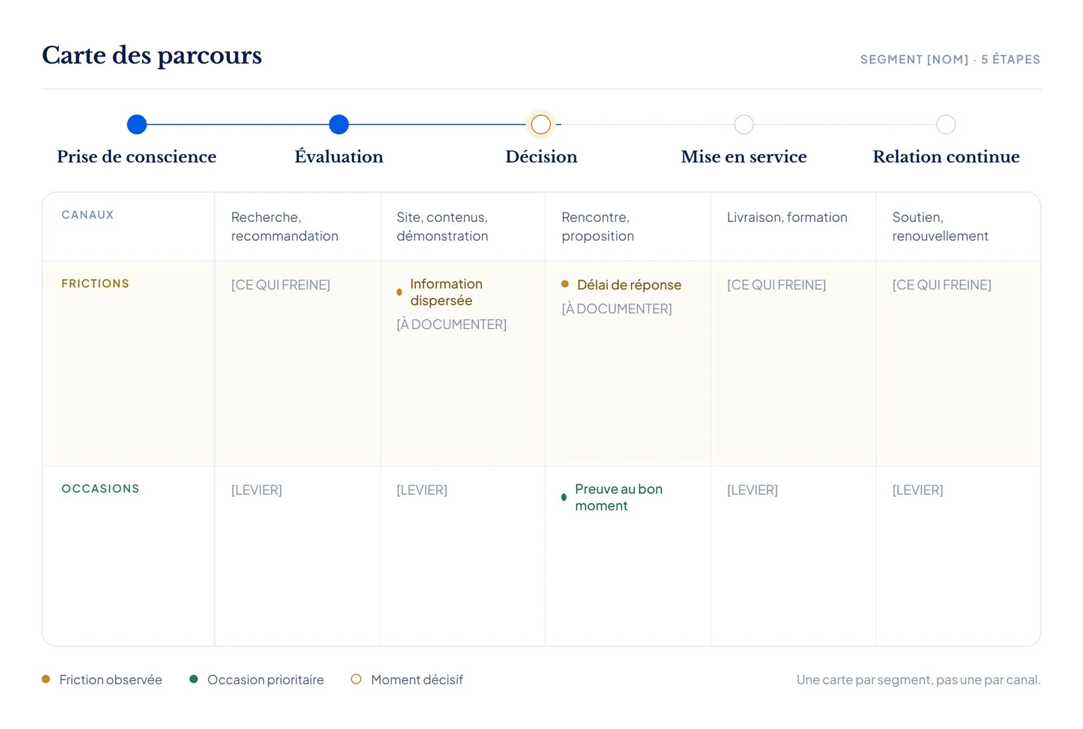Click the 'Évaluation' stage label
This screenshot has width=1083, height=729.
(x=338, y=156)
